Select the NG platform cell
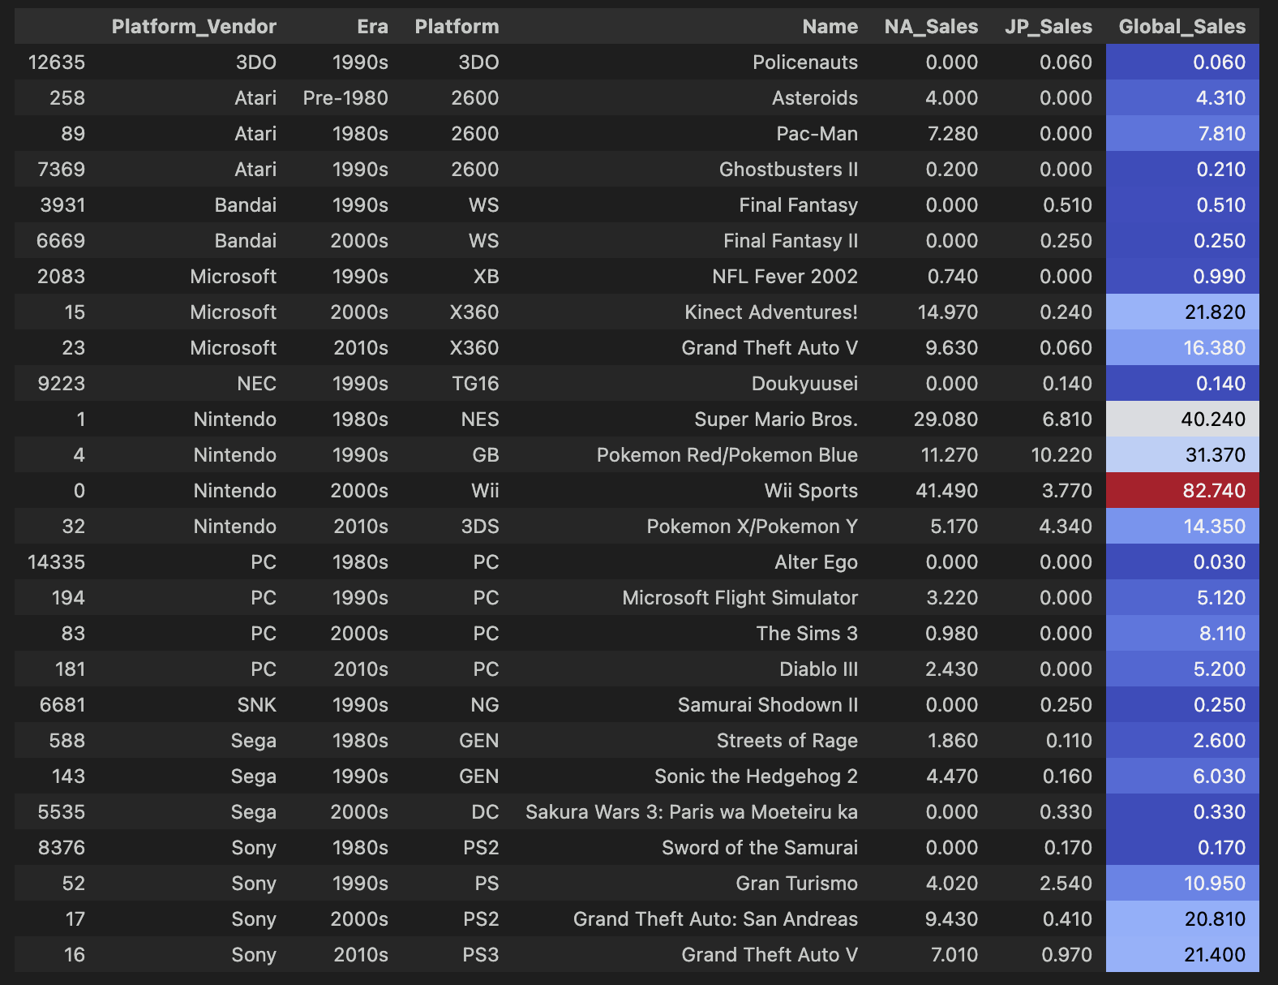1278x985 pixels. (x=485, y=705)
